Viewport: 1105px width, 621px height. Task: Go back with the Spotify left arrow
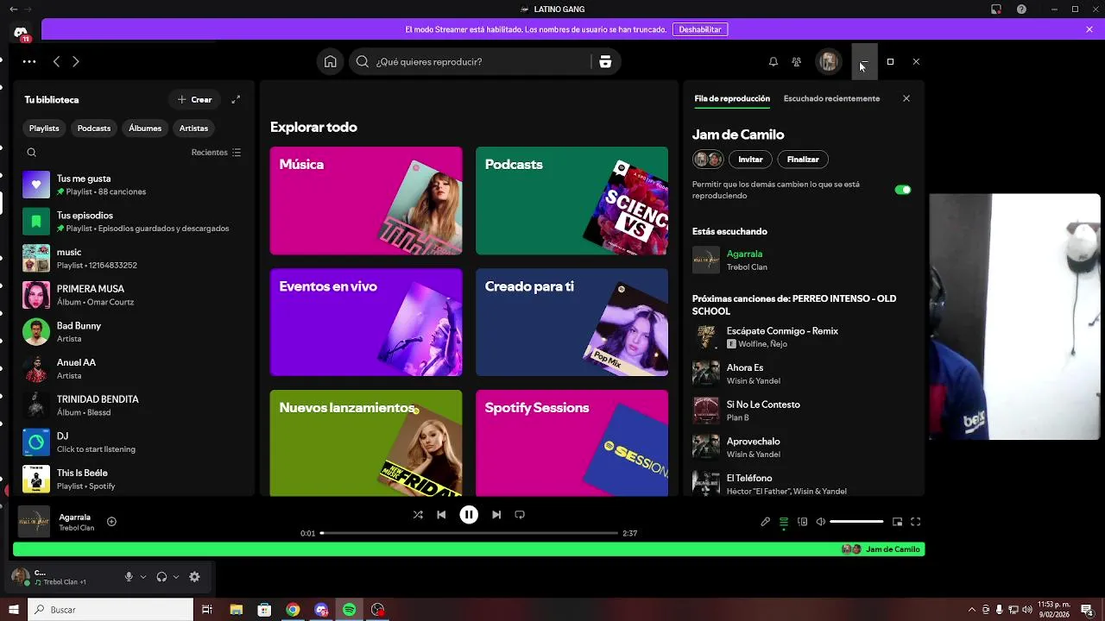tap(56, 61)
